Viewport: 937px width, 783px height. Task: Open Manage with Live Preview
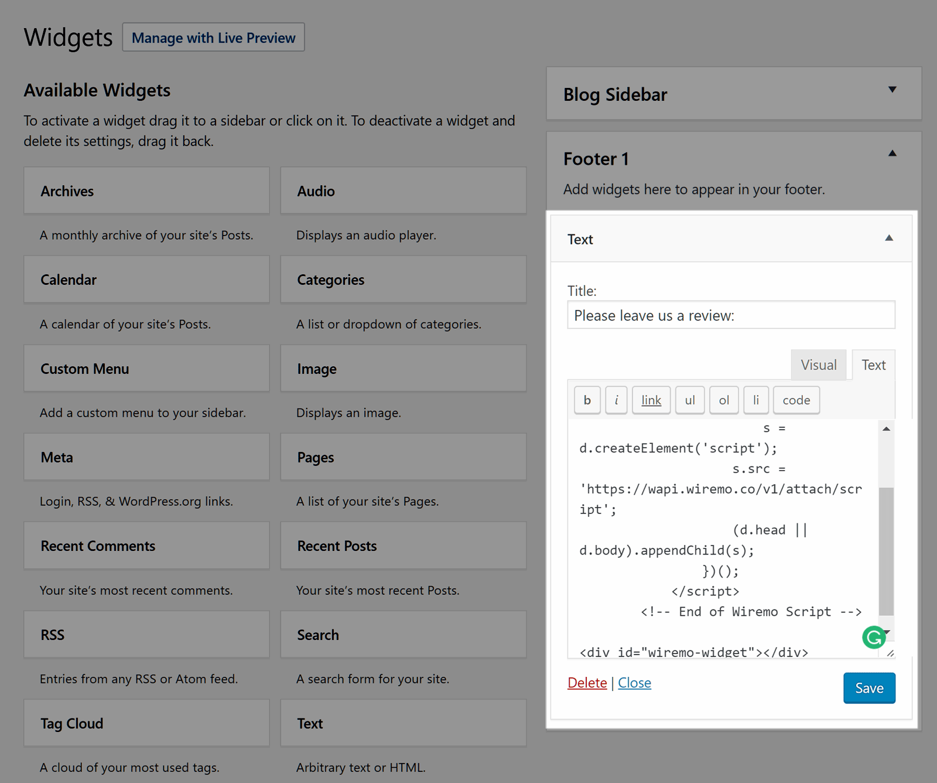(x=213, y=38)
